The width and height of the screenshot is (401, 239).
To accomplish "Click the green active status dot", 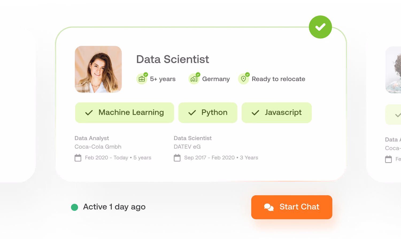I will (x=74, y=207).
